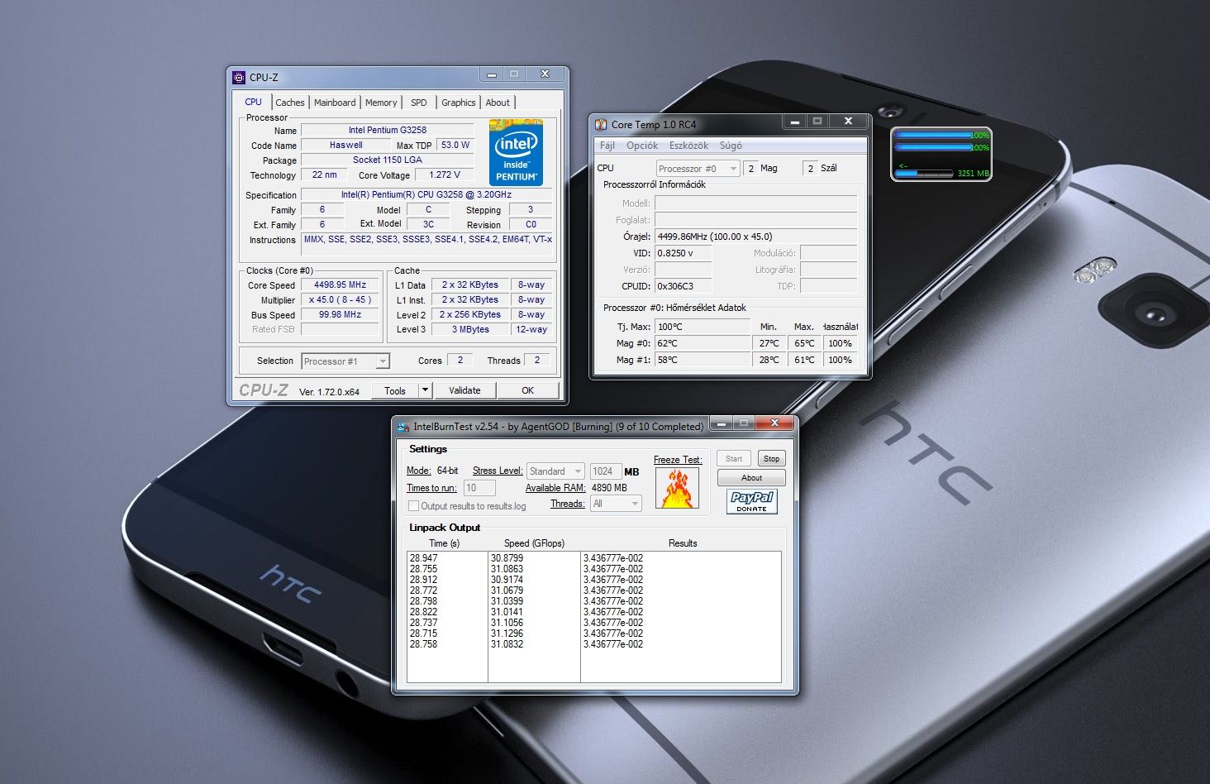Click the About button in IntelBurnTest

751,477
